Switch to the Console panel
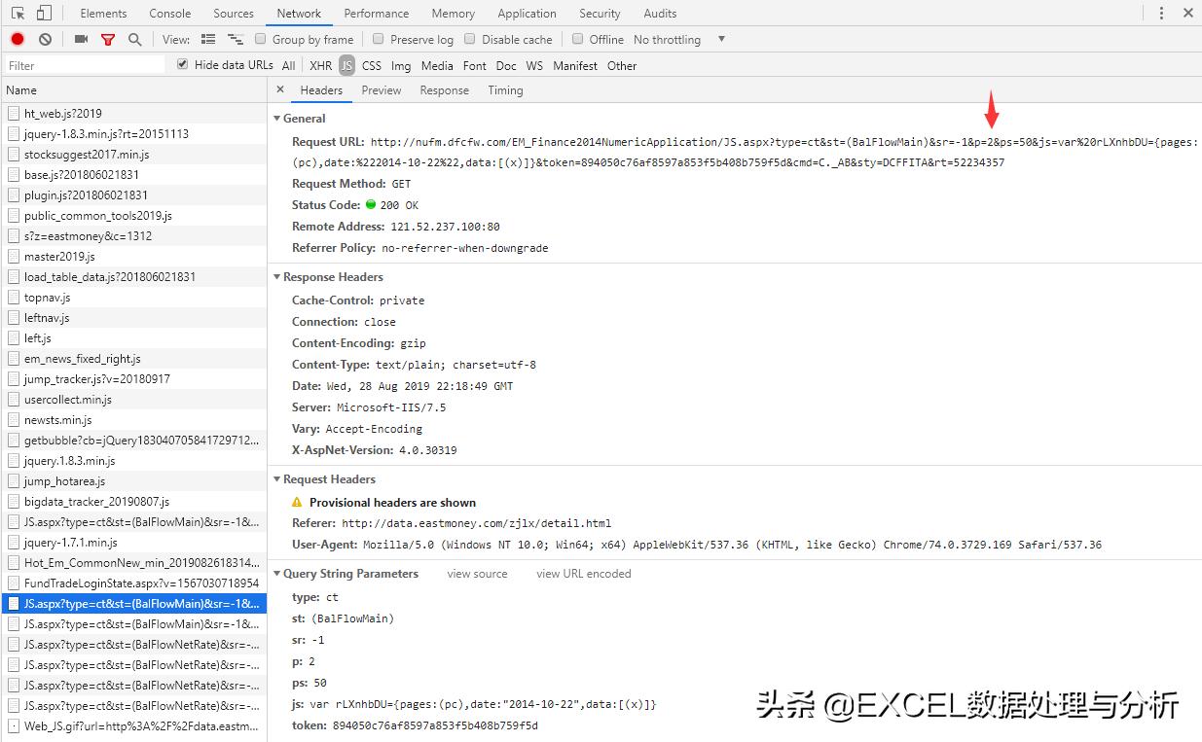Screen dimensions: 1202x742 pyautogui.click(x=168, y=13)
